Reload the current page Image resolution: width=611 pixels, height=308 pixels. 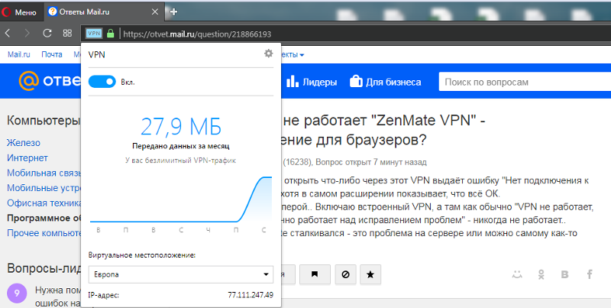[x=47, y=34]
